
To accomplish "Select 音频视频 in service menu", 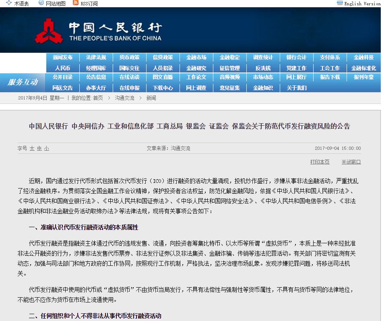I will pyautogui.click(x=229, y=77).
